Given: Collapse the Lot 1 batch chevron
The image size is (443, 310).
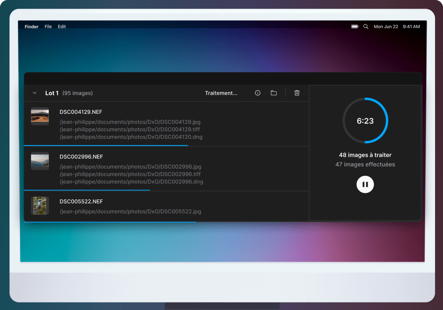Looking at the screenshot, I should pyautogui.click(x=35, y=93).
